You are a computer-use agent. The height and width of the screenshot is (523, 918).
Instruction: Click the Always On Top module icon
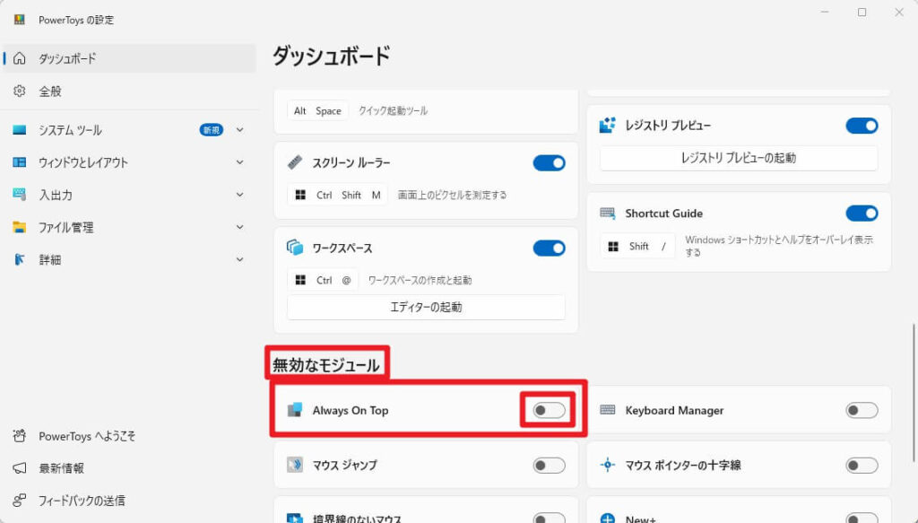tap(295, 410)
